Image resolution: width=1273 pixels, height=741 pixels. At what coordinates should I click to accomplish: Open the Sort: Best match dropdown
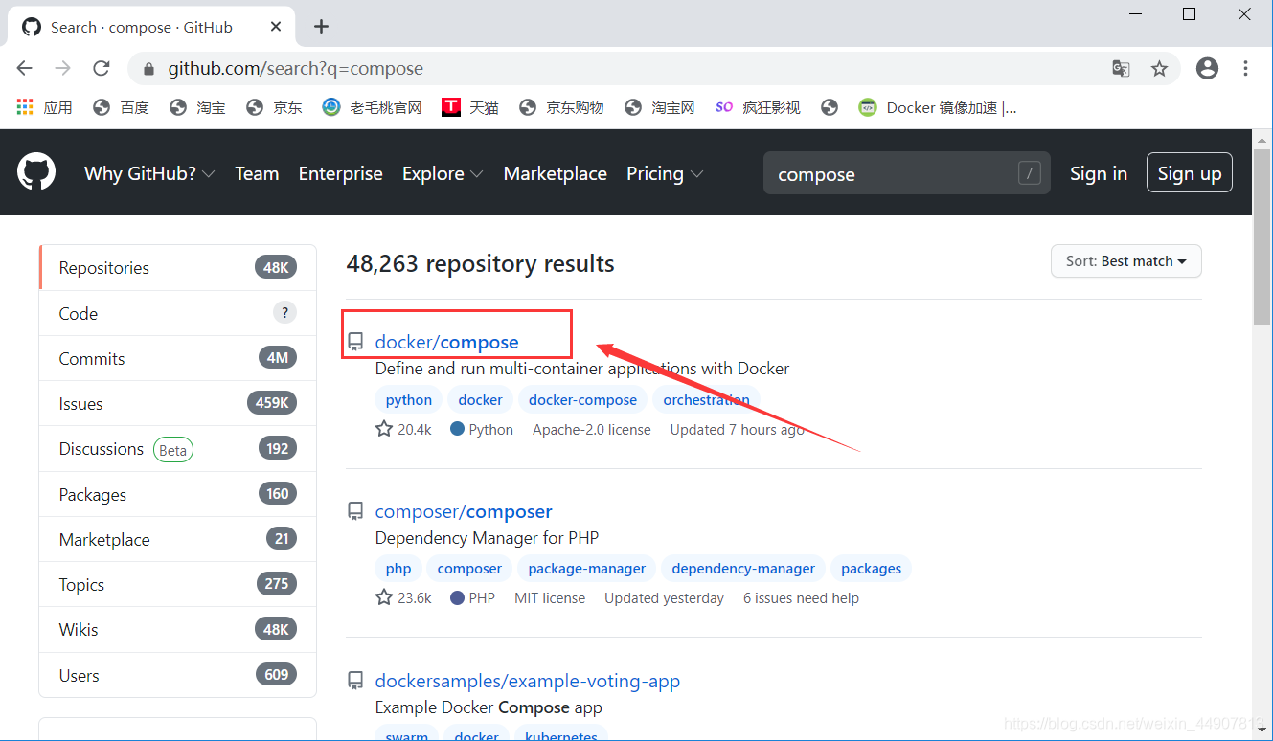click(x=1125, y=261)
